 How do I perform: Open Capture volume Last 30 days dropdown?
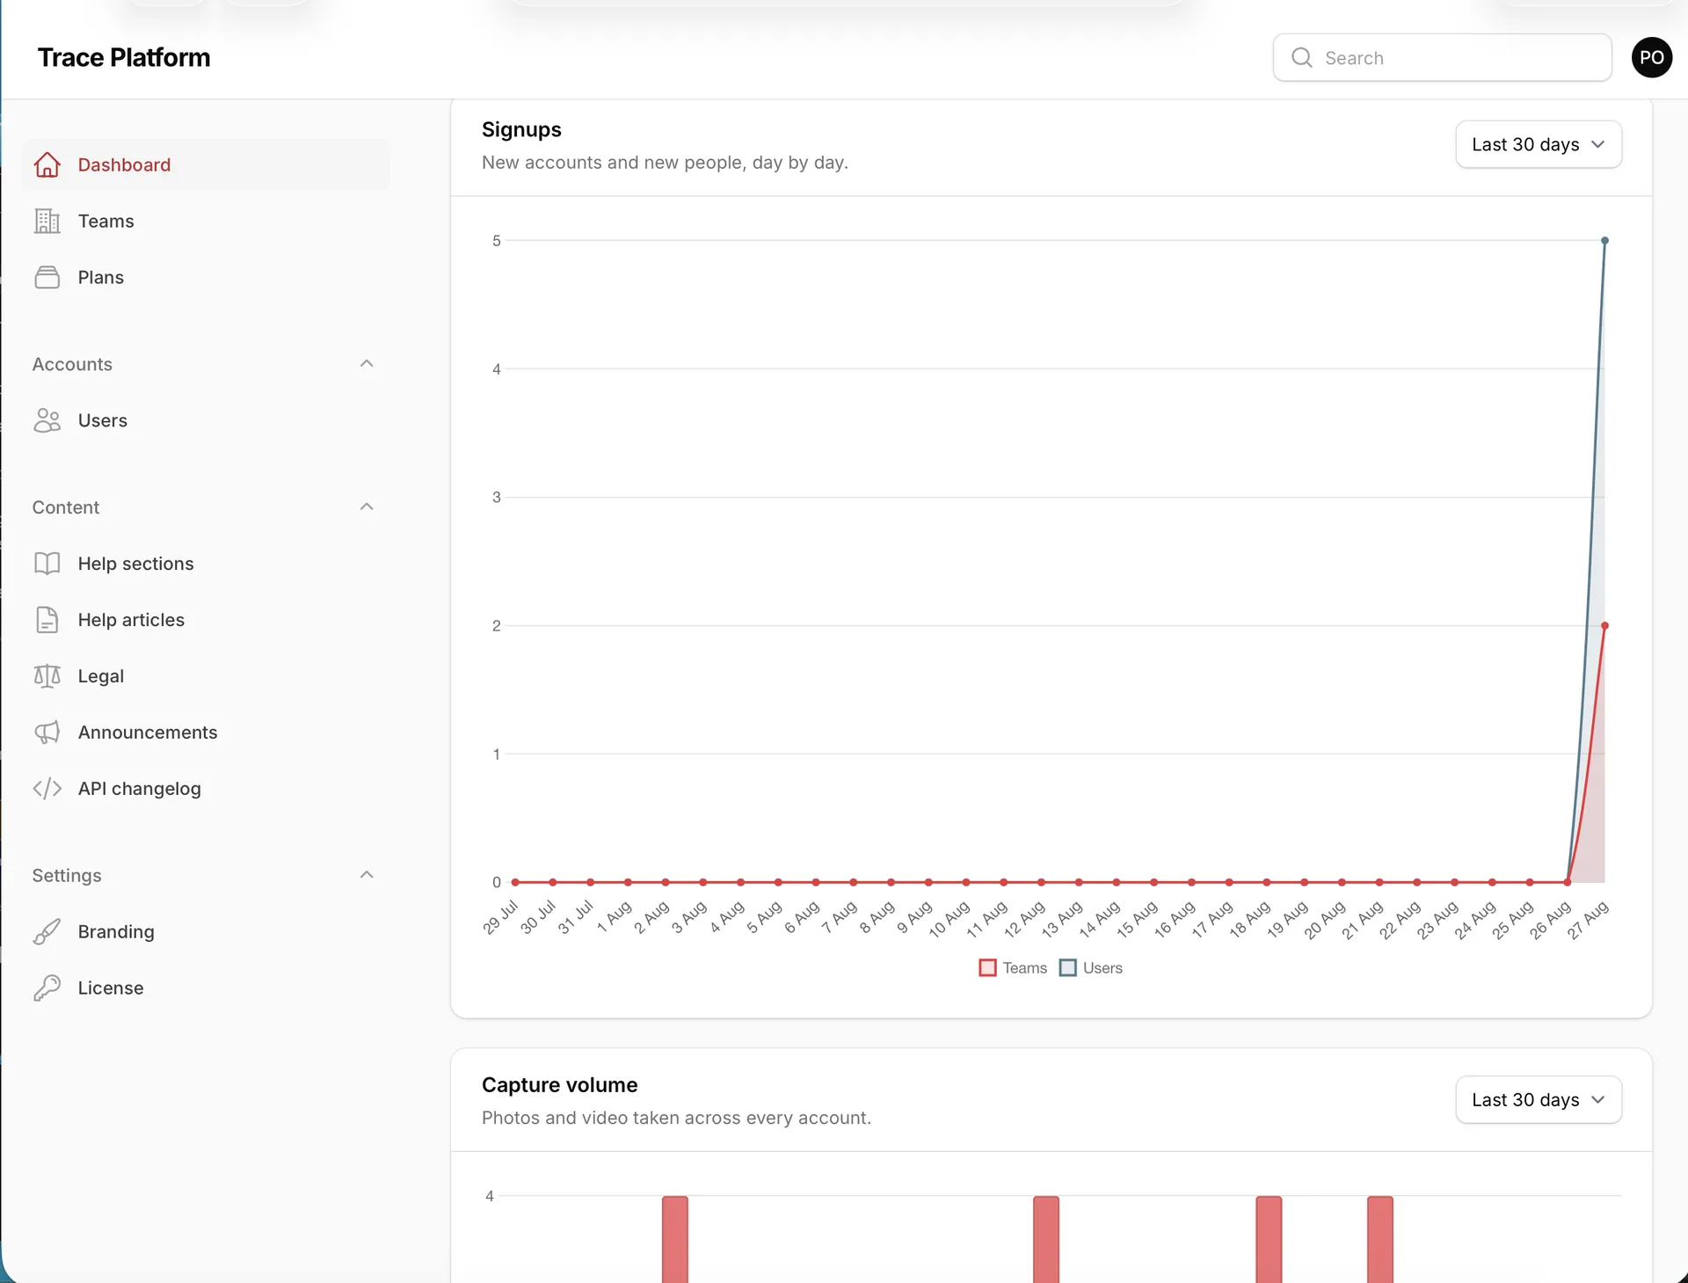pyautogui.click(x=1539, y=1100)
